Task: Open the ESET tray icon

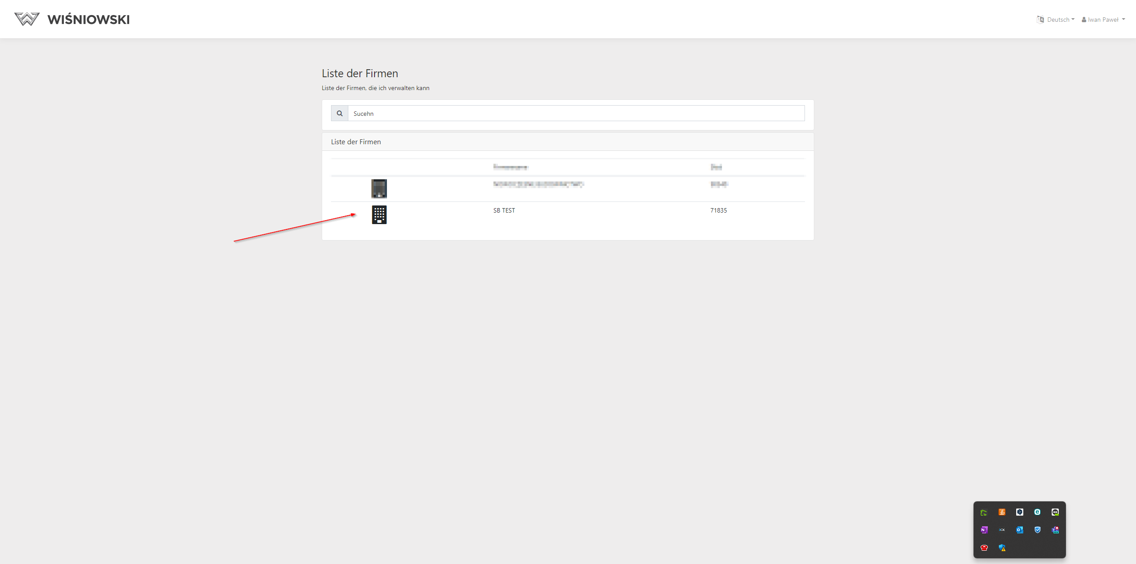Action: (1037, 512)
